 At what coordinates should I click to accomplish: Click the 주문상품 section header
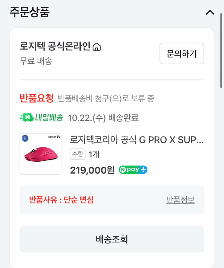click(29, 12)
